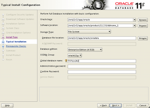Click the Software location path field
Viewport: 150px width, 108px height.
[x=100, y=26]
